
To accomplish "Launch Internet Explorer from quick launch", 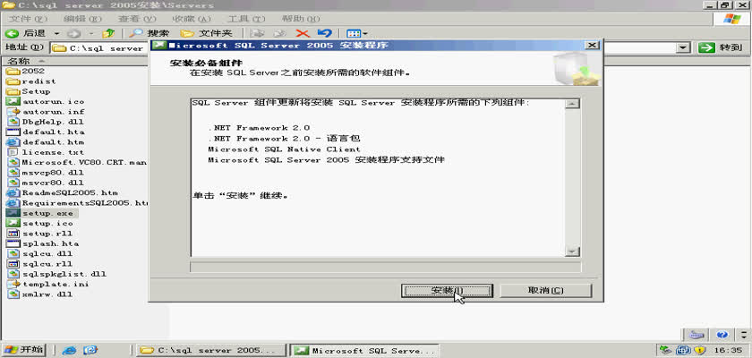I will (70, 350).
